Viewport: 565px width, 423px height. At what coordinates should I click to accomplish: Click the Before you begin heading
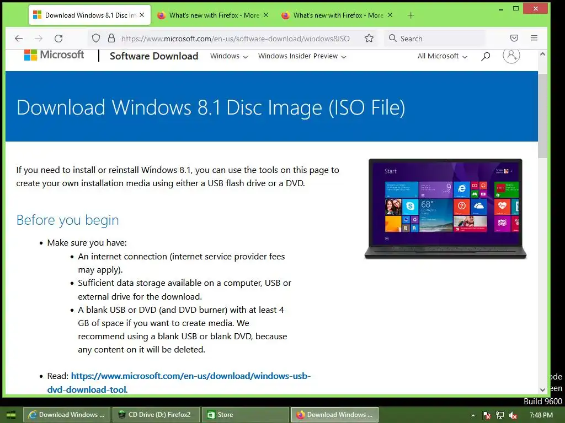pyautogui.click(x=68, y=220)
